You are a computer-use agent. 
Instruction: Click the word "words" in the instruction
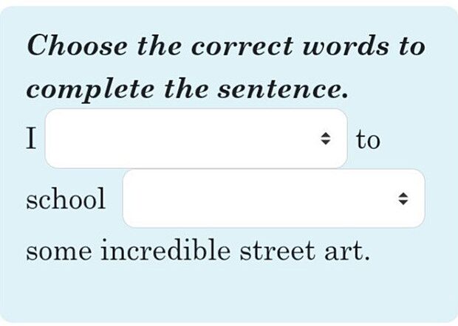339,46
